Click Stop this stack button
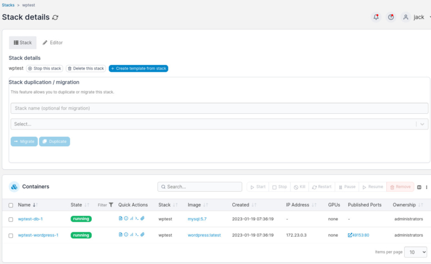The width and height of the screenshot is (431, 264). tap(44, 68)
